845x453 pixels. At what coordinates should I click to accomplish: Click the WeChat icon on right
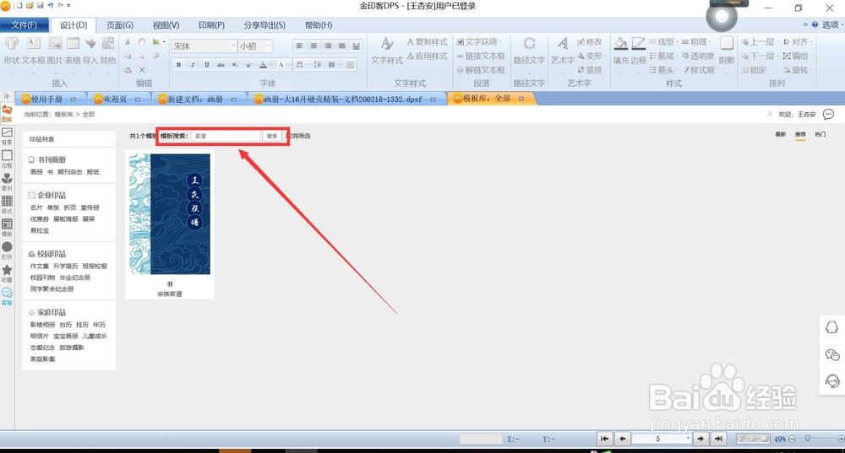pos(832,354)
